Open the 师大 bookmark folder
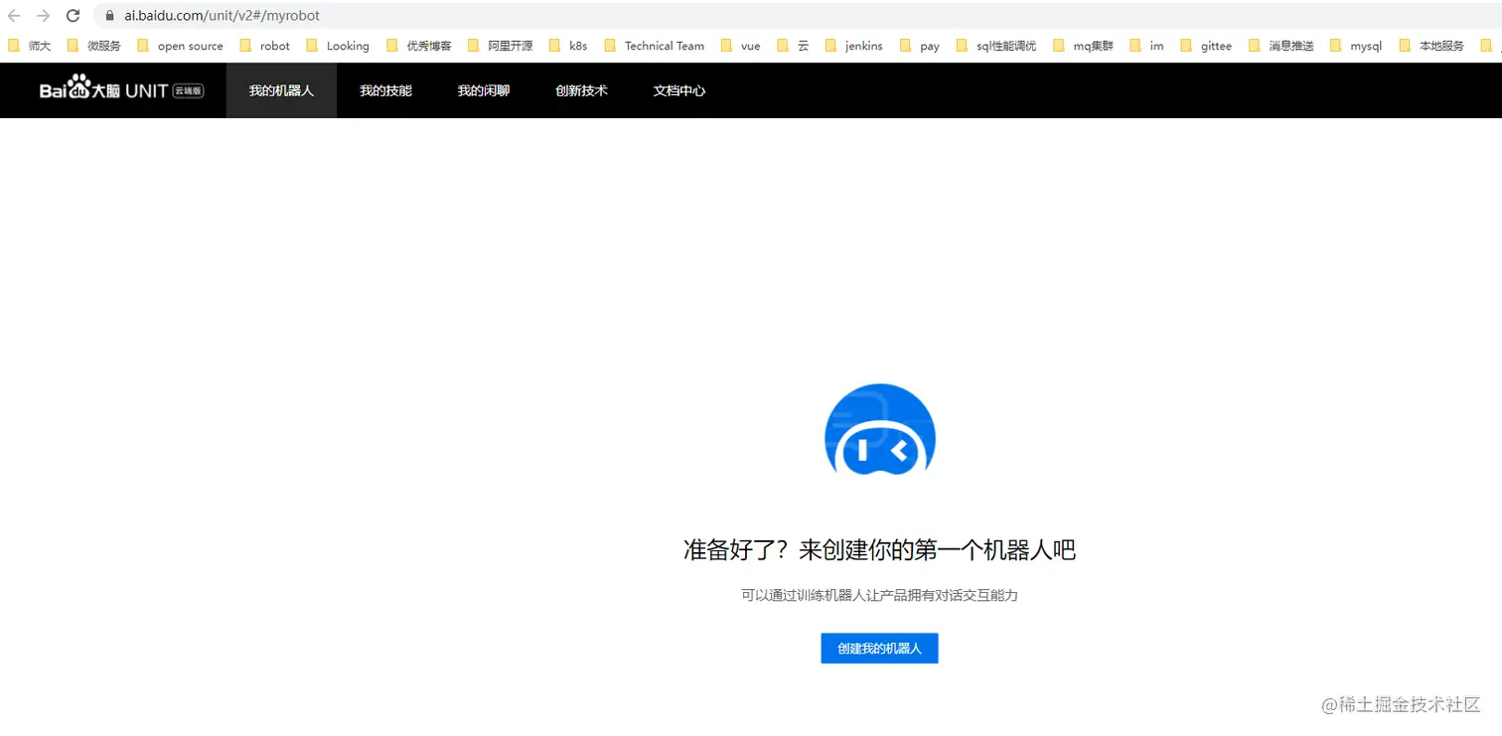 coord(29,46)
